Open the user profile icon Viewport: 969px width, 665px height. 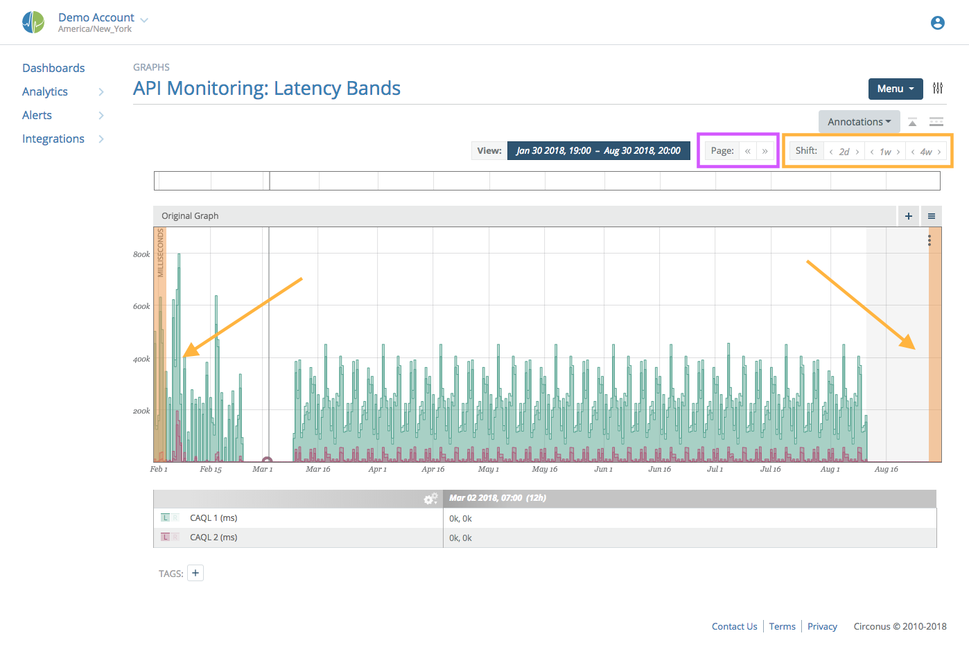937,23
